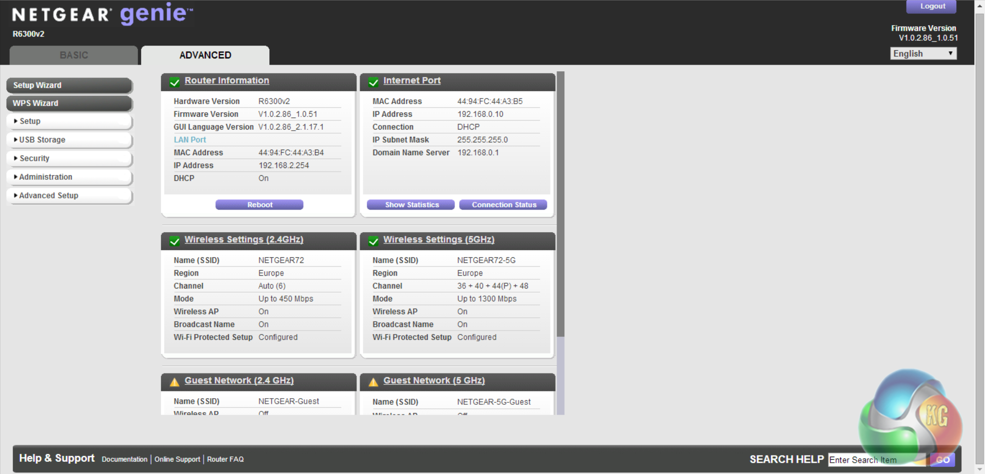This screenshot has width=985, height=474.
Task: Click the Domain Name Server value 192.168.0.1
Action: click(478, 153)
